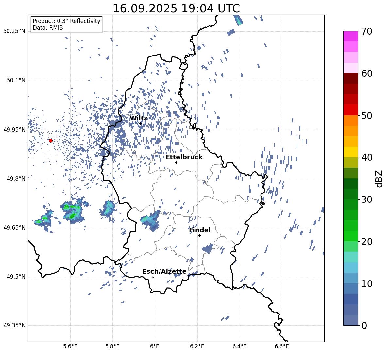
Task: Click the Wiltz city label
Action: (139, 118)
